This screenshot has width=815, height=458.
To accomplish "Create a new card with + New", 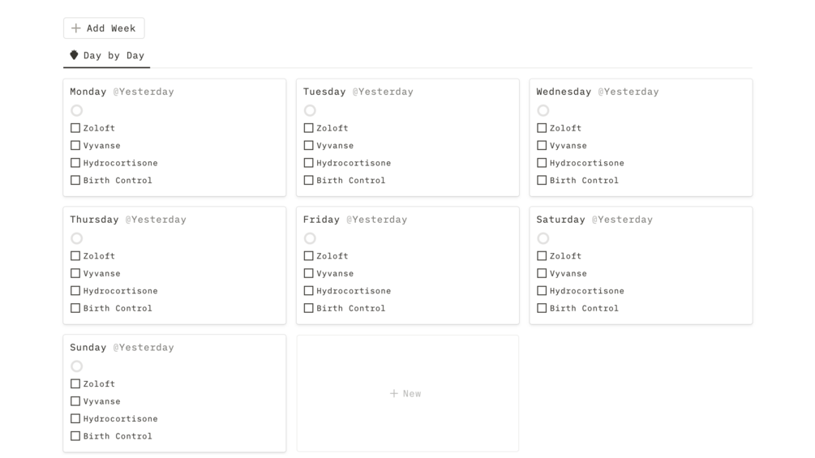I will point(406,394).
